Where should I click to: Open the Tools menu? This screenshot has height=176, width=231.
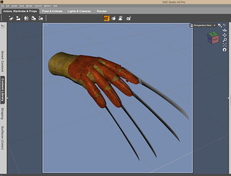pyautogui.click(x=22, y=6)
